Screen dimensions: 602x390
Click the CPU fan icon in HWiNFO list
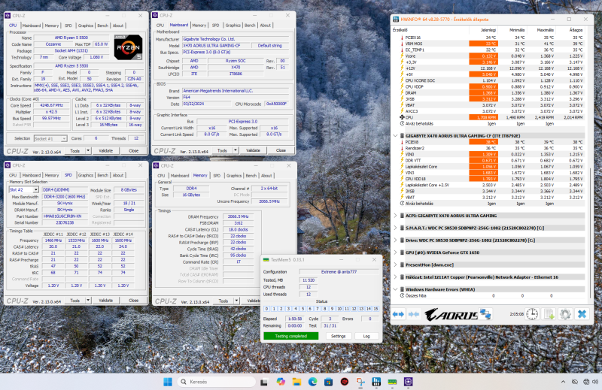[x=402, y=117]
